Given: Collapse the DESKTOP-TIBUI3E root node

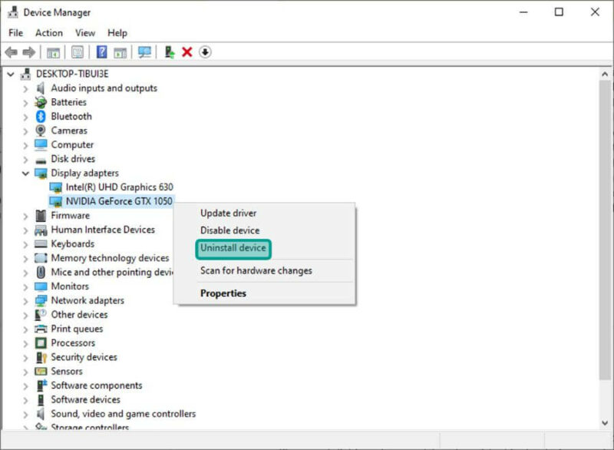Looking at the screenshot, I should 11,74.
